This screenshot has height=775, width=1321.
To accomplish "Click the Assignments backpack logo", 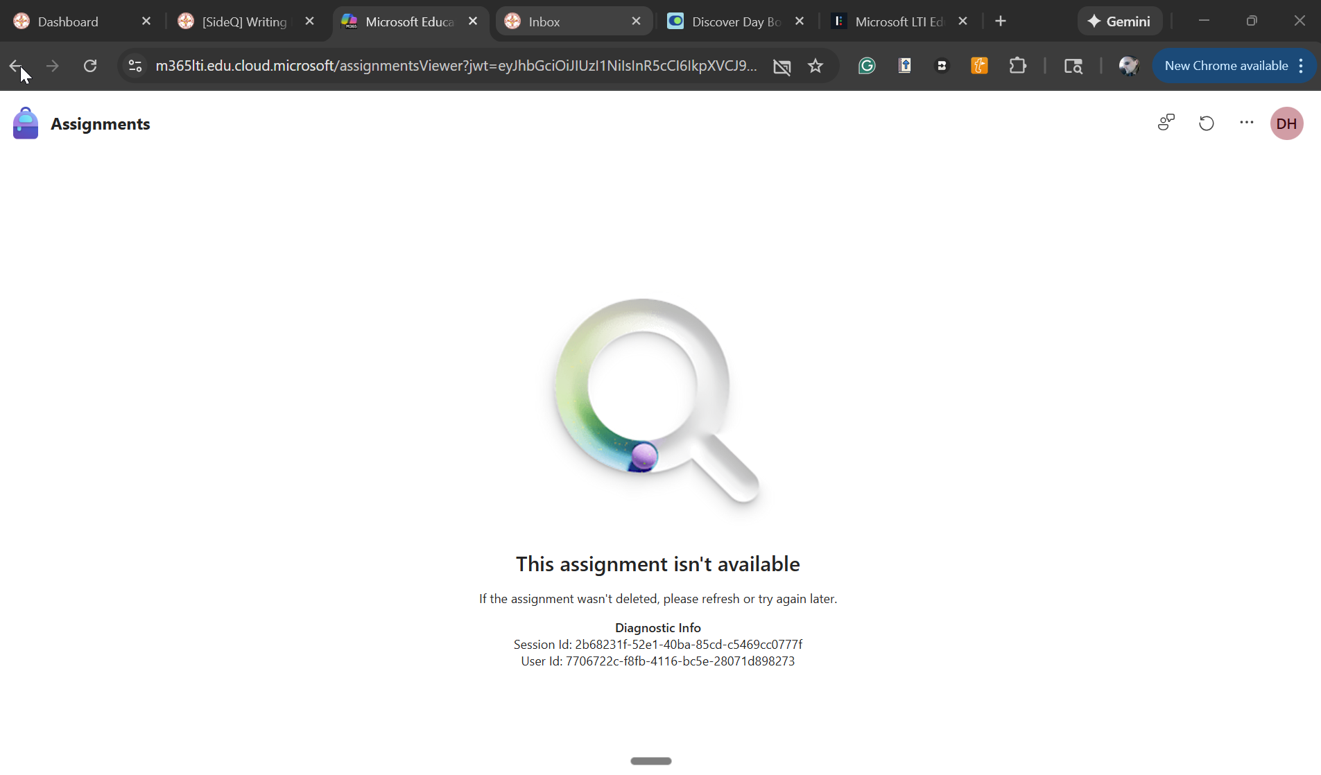I will [x=26, y=123].
